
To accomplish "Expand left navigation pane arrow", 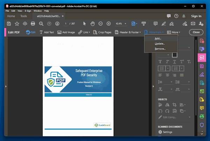I will [x=6, y=87].
